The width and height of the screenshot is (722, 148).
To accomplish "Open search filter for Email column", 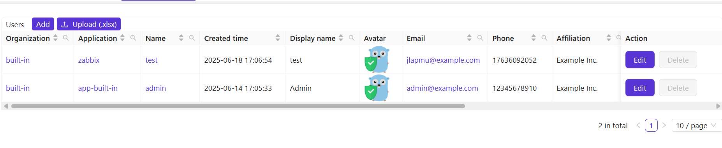I will pos(480,38).
